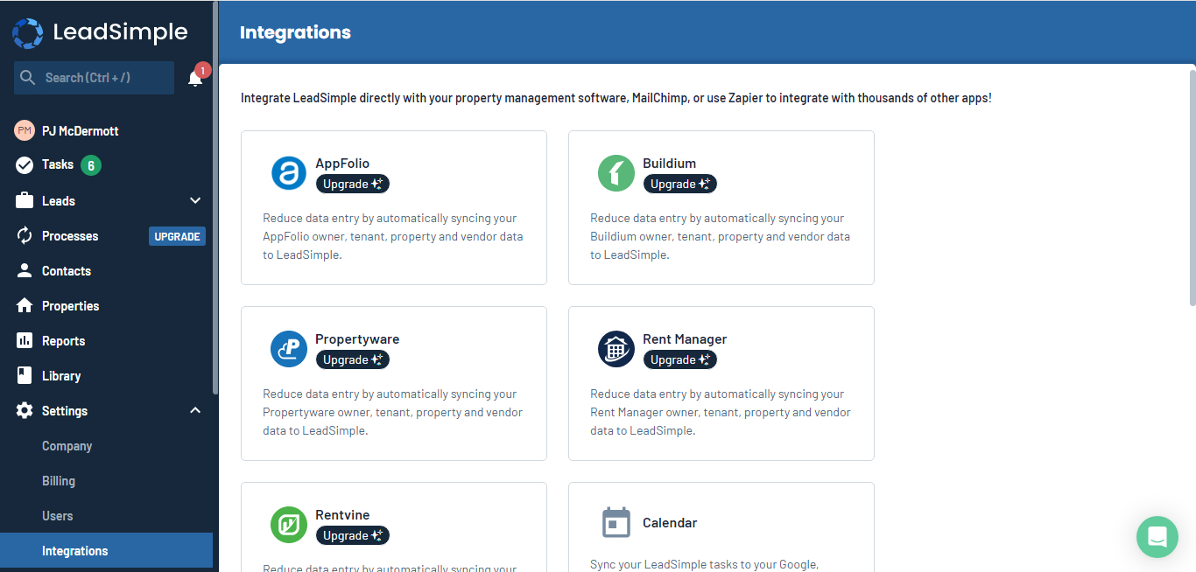
Task: Click the red notification count badge
Action: (x=202, y=70)
